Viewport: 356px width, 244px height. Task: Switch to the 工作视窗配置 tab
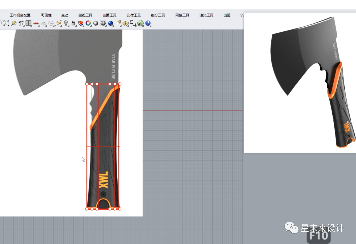click(20, 15)
